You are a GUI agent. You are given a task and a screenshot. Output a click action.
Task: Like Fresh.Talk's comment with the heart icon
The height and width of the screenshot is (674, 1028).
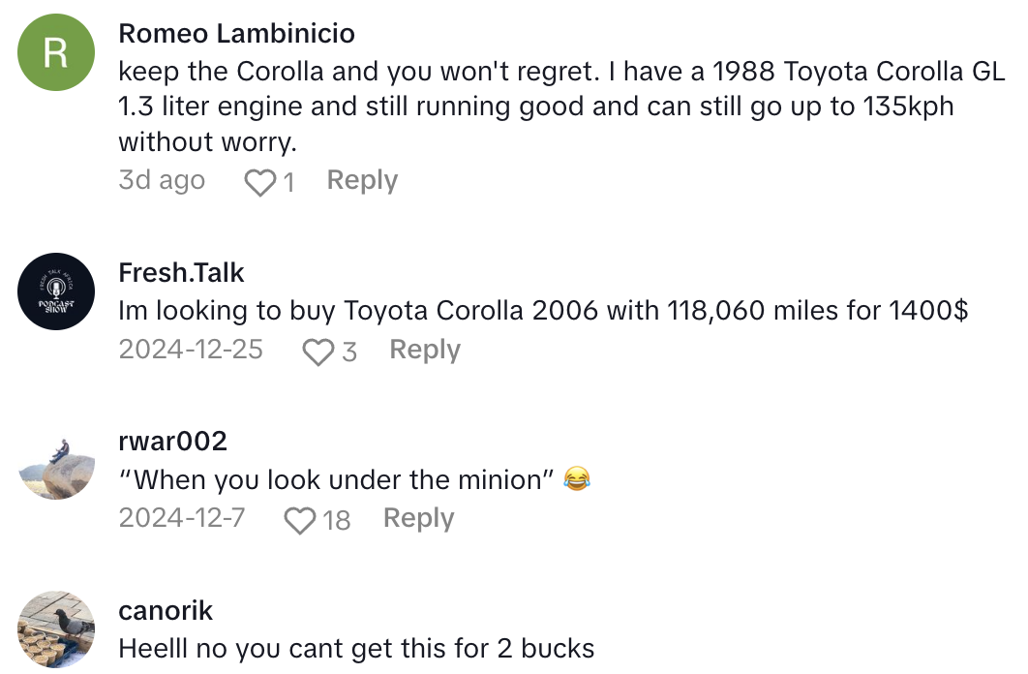pos(317,351)
